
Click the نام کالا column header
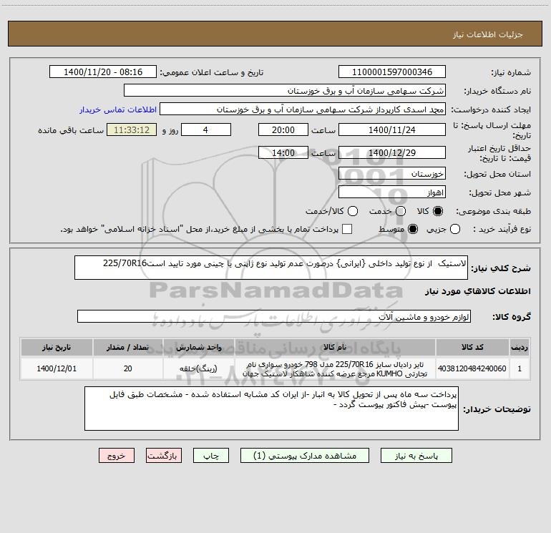tap(335, 347)
